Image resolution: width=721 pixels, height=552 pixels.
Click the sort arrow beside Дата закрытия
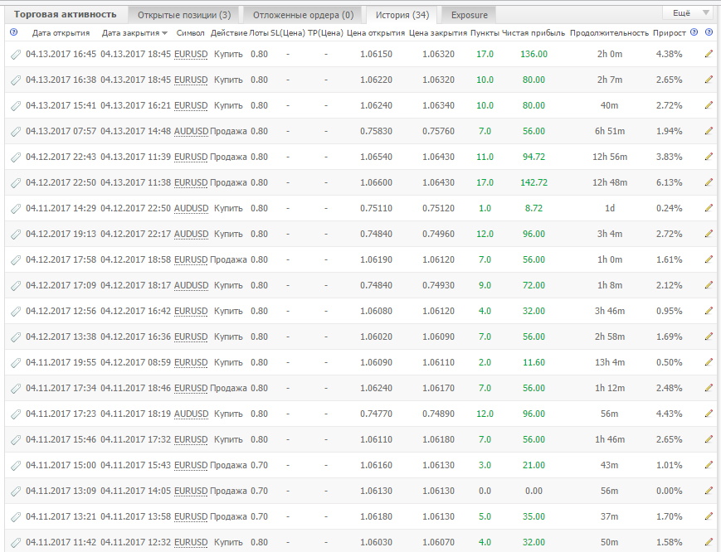point(165,33)
